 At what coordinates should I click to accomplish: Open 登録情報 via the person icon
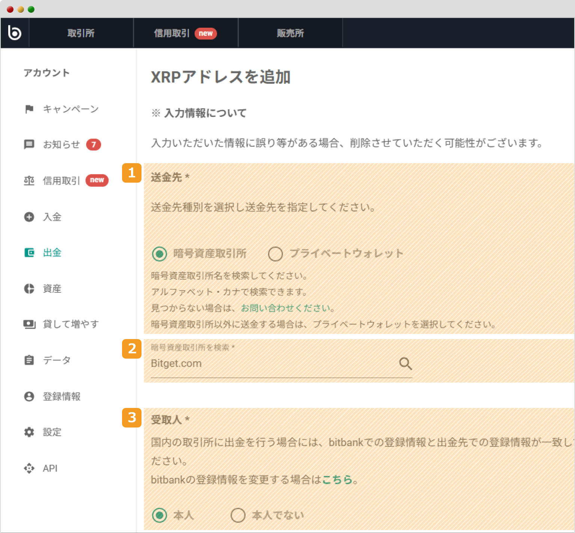coord(29,396)
